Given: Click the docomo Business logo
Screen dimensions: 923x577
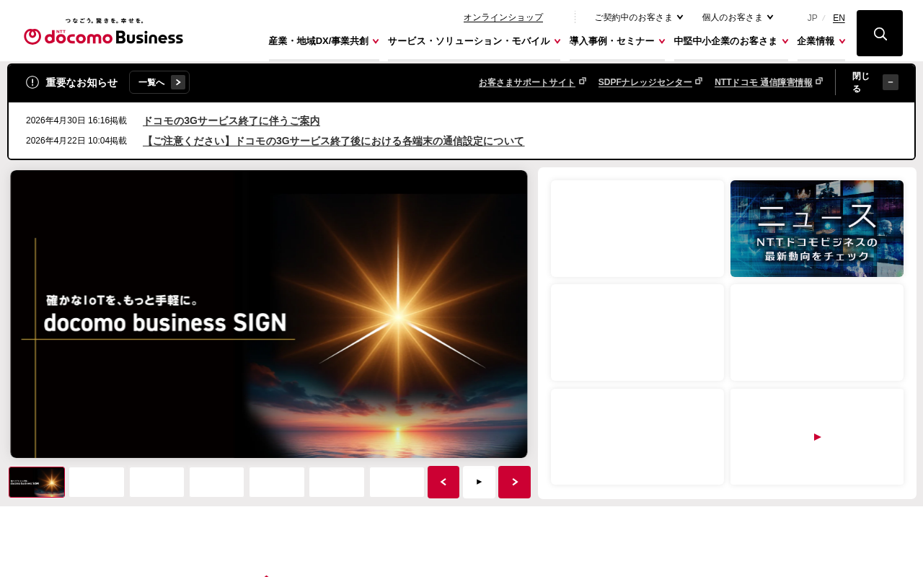Looking at the screenshot, I should coord(103,32).
